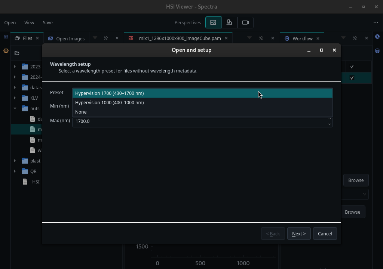Select the file starting with 'da' under nuts

(x=36, y=119)
